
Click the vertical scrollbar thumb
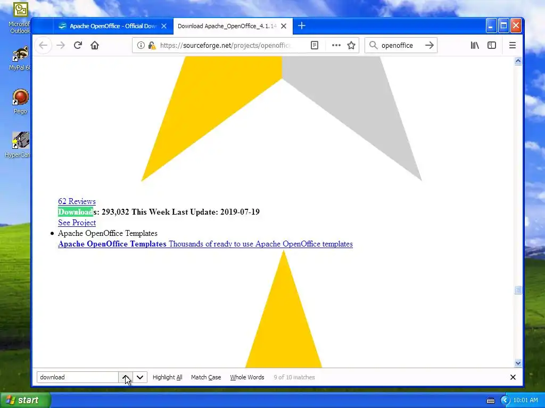pos(518,290)
